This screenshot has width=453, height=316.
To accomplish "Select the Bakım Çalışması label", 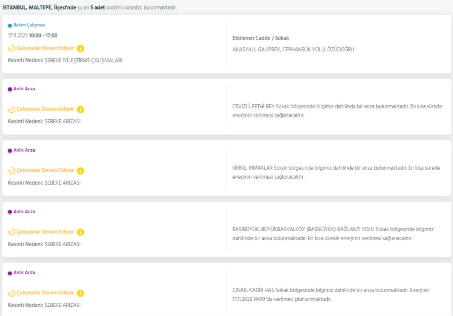I will (x=29, y=25).
